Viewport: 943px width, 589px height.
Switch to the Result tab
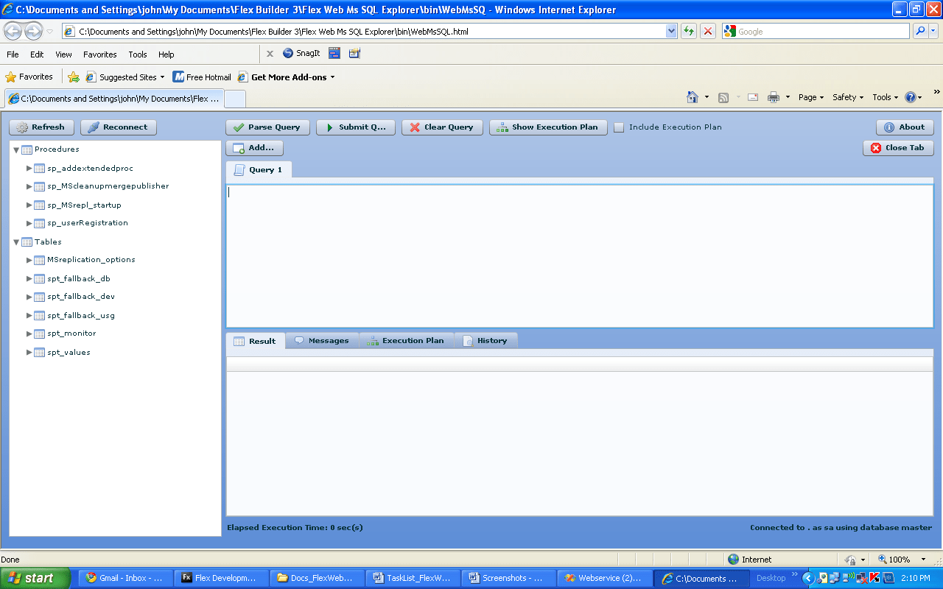pos(256,341)
